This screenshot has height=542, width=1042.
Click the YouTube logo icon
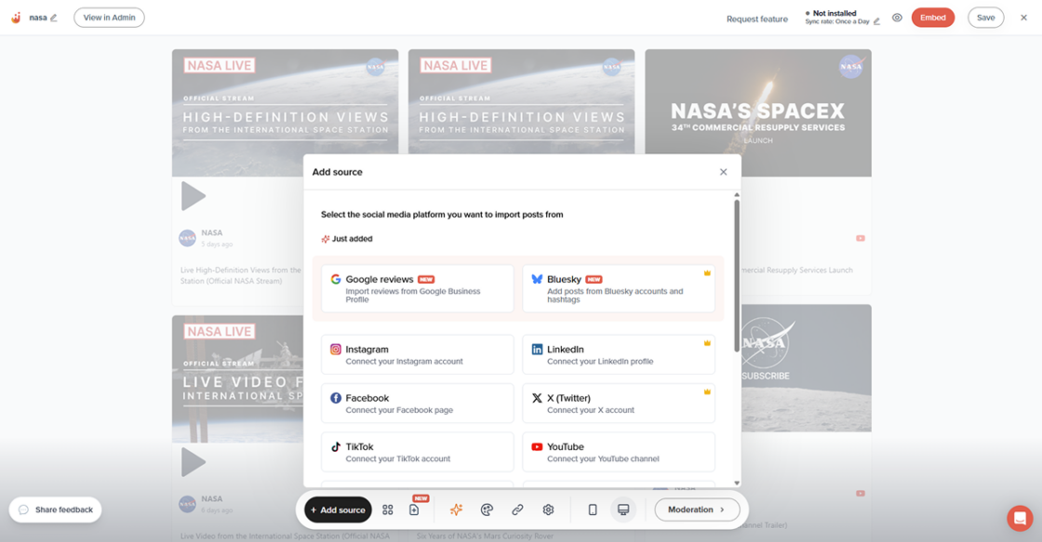click(537, 447)
